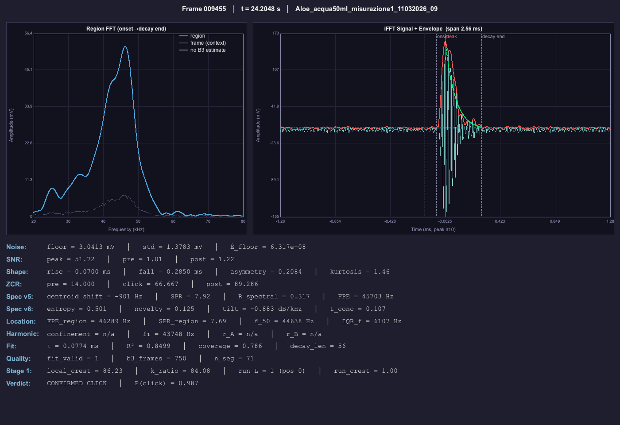Click the 'centroid_shift = -901 Hz' value
Viewport: 620px width, 425px height.
[95, 297]
